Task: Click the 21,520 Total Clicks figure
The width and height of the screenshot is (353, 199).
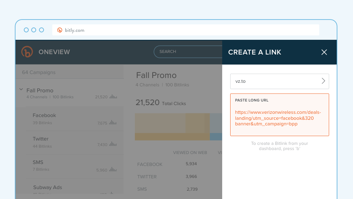Action: [x=161, y=103]
